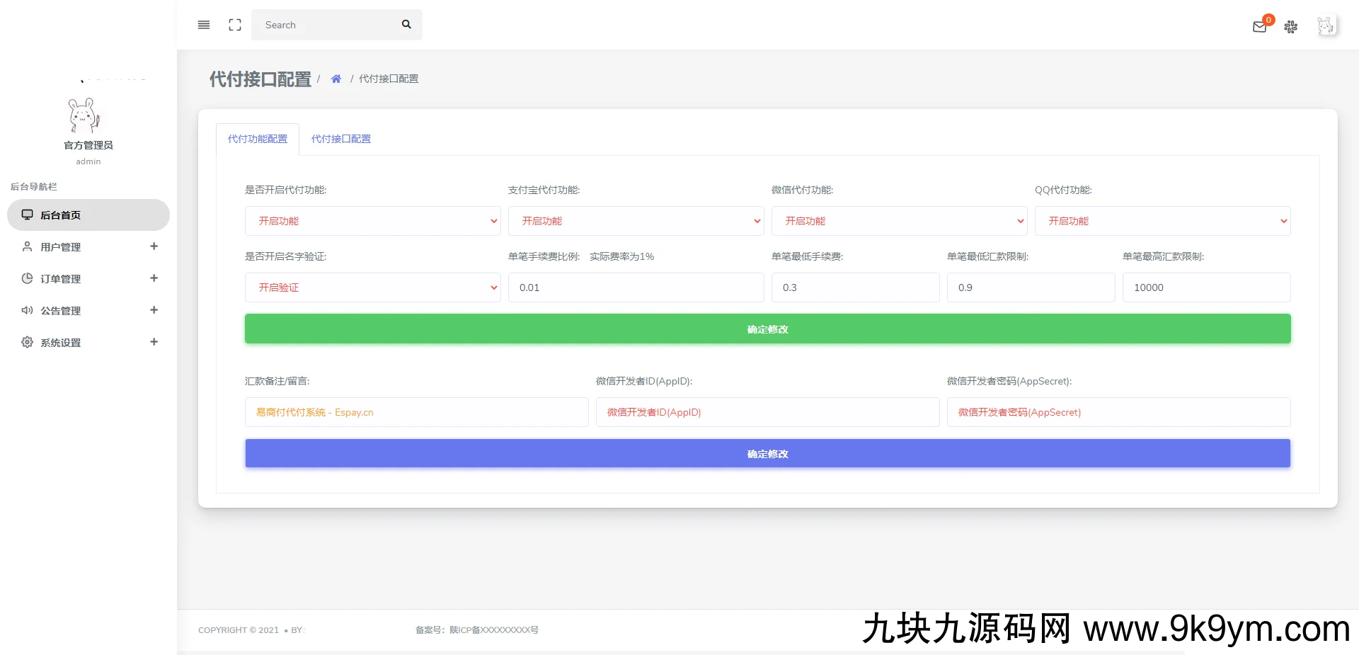Switch to the 代付接口配置 tab

(x=341, y=139)
